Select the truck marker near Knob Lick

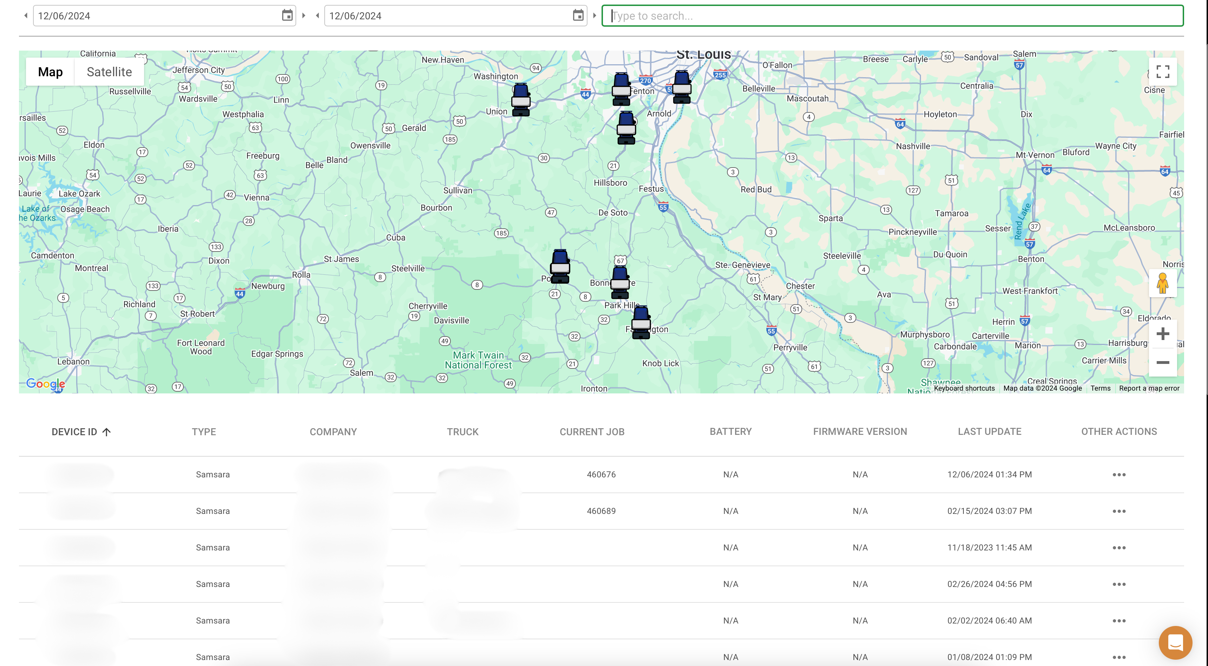641,322
